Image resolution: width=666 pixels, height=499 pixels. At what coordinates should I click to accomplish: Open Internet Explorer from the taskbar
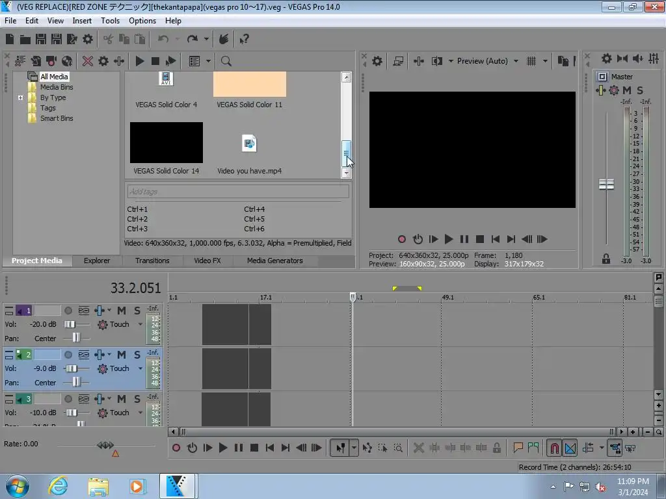coord(58,486)
